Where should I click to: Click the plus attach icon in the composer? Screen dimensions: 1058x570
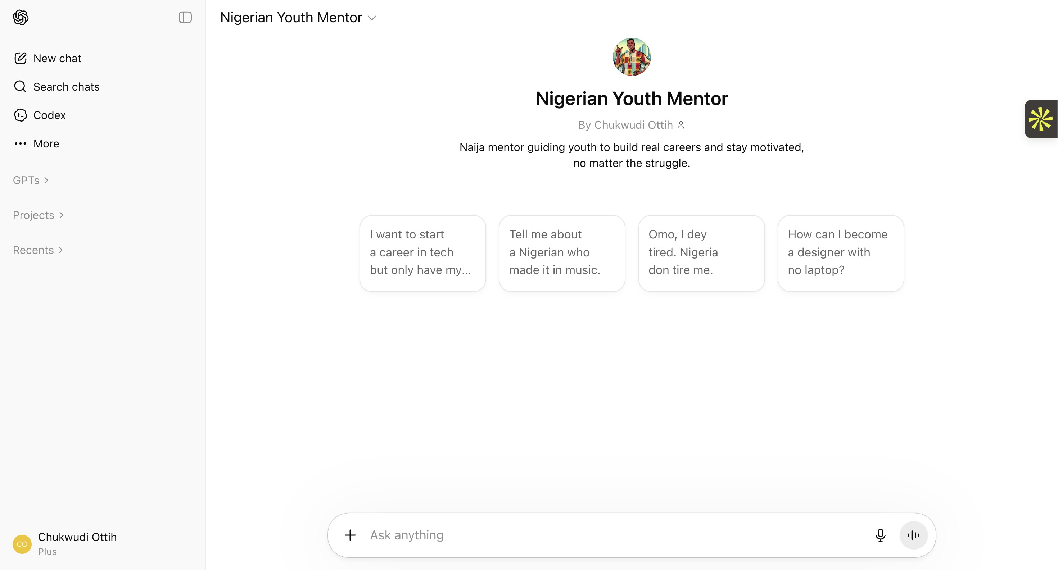click(350, 535)
